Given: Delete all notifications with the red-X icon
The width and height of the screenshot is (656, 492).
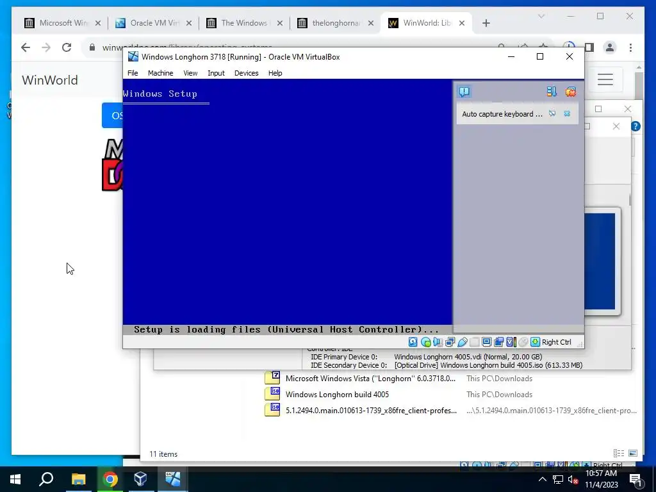Looking at the screenshot, I should click(571, 92).
